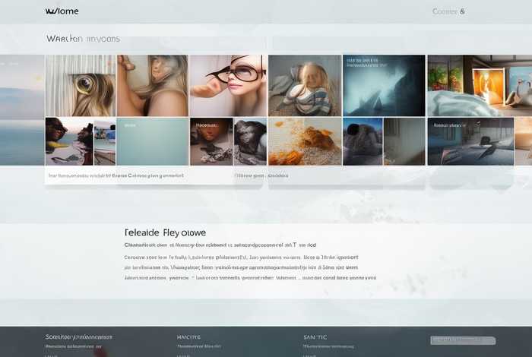Open the child in striped sweater photo

(303, 85)
